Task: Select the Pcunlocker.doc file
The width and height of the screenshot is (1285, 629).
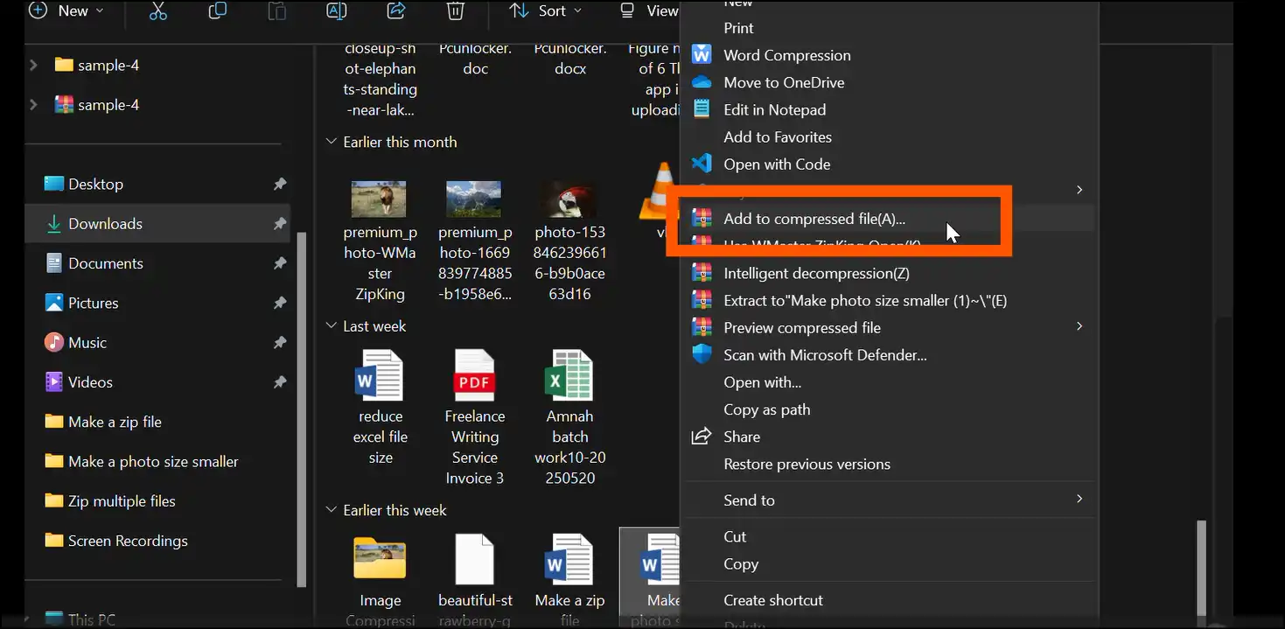Action: (475, 59)
